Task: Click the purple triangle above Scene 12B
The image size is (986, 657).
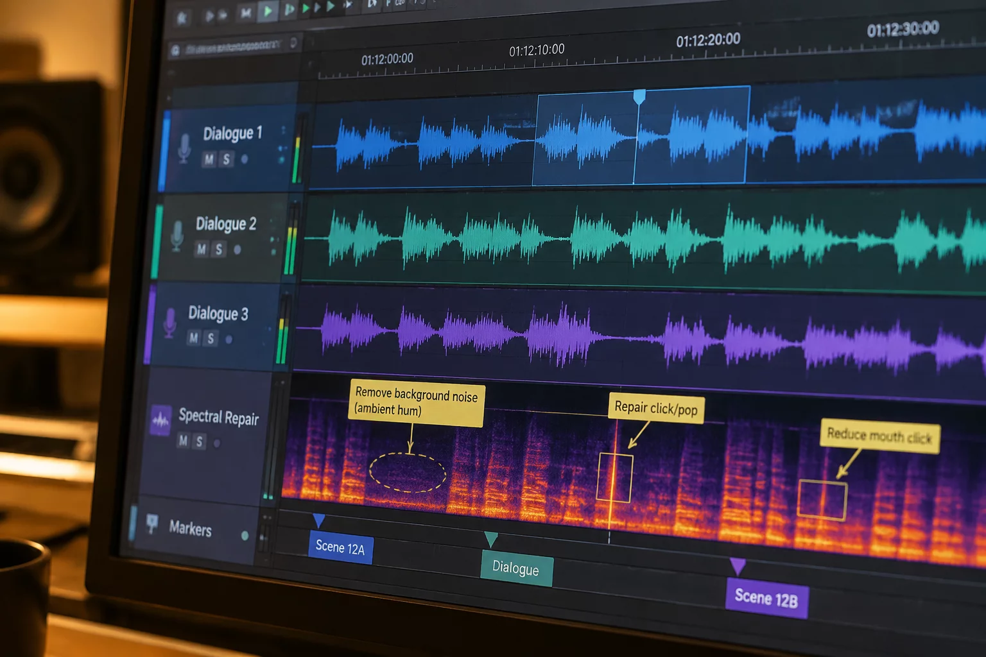Action: (738, 566)
